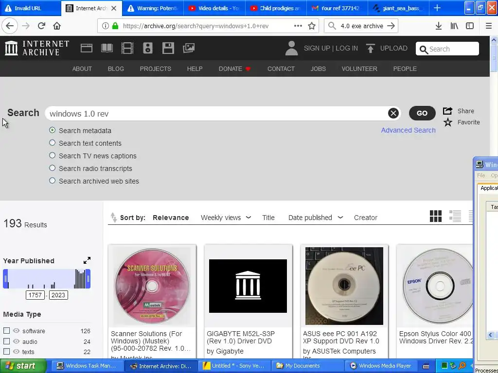
Task: Click the Windows start button
Action: [23, 366]
